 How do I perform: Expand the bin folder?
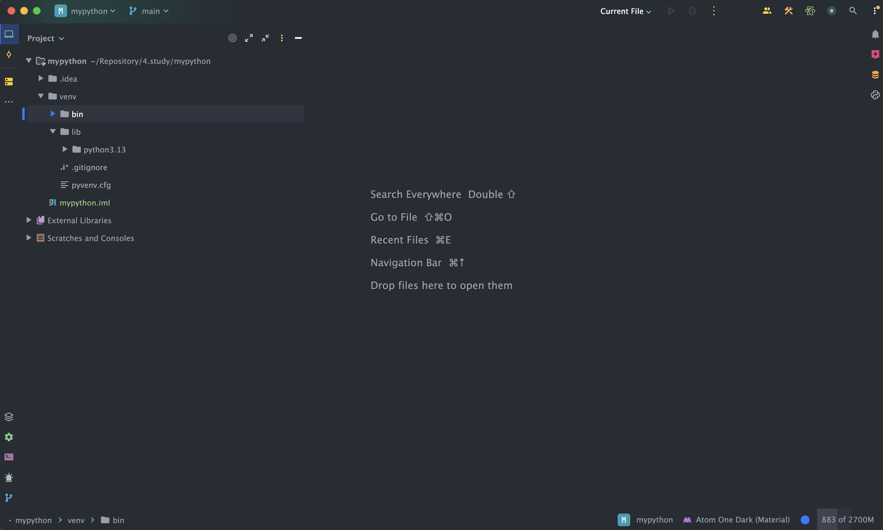click(53, 114)
